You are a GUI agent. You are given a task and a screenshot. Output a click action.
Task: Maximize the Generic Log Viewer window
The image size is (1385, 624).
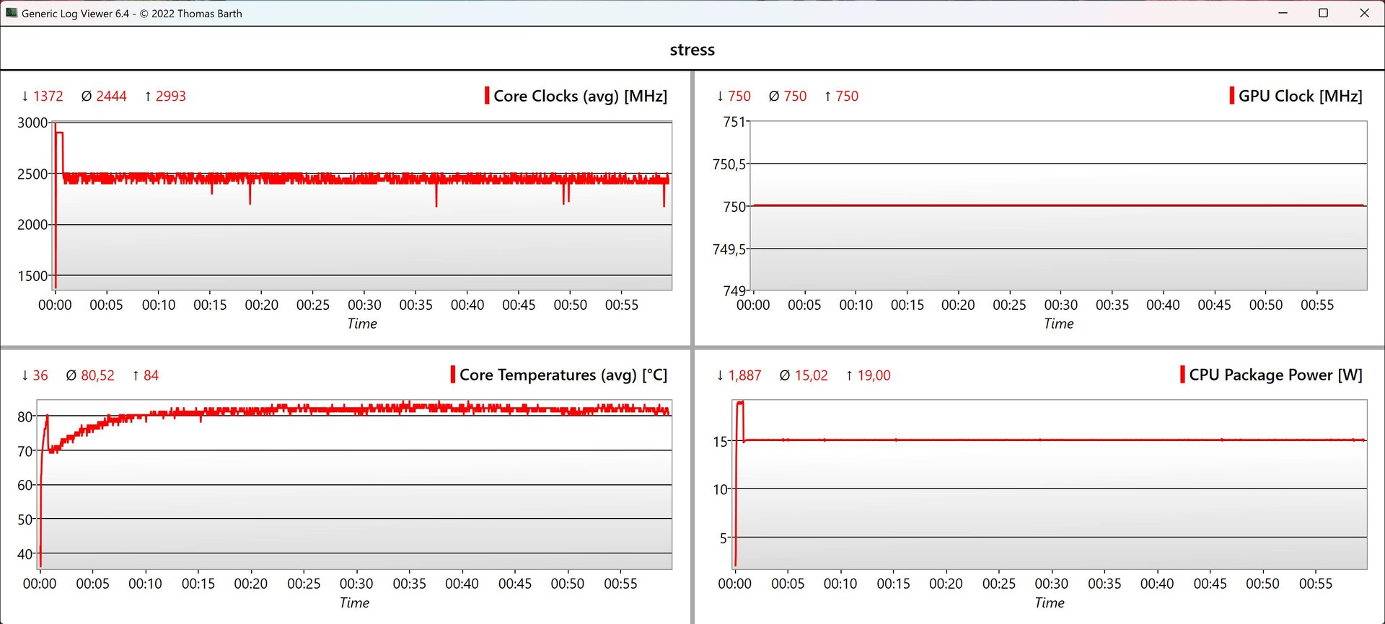click(x=1323, y=13)
